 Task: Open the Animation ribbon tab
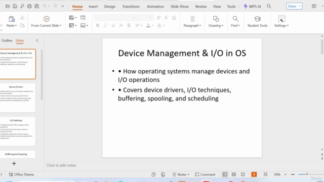155,7
